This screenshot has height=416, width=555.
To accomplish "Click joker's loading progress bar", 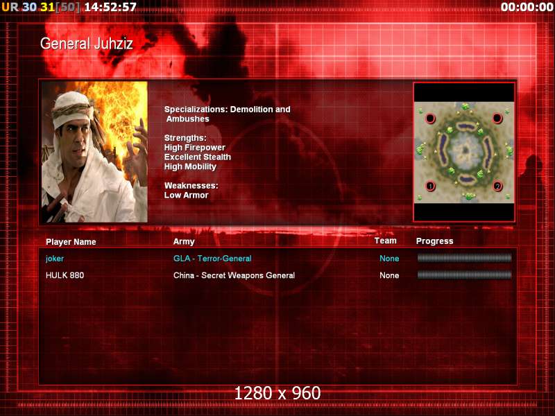I will pos(464,258).
